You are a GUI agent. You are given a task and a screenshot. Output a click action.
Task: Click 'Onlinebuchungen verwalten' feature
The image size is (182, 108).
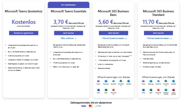point(152,67)
